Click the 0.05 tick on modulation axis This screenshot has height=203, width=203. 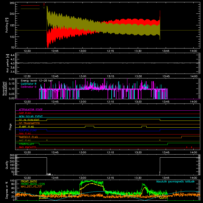coord(12,94)
